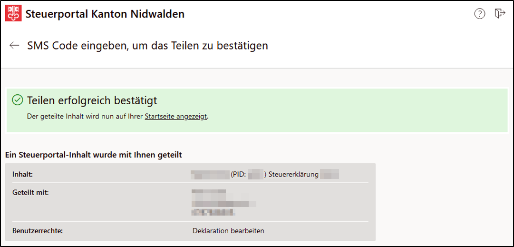Open the Startseite angezeigt link
The width and height of the screenshot is (514, 247).
tap(176, 117)
